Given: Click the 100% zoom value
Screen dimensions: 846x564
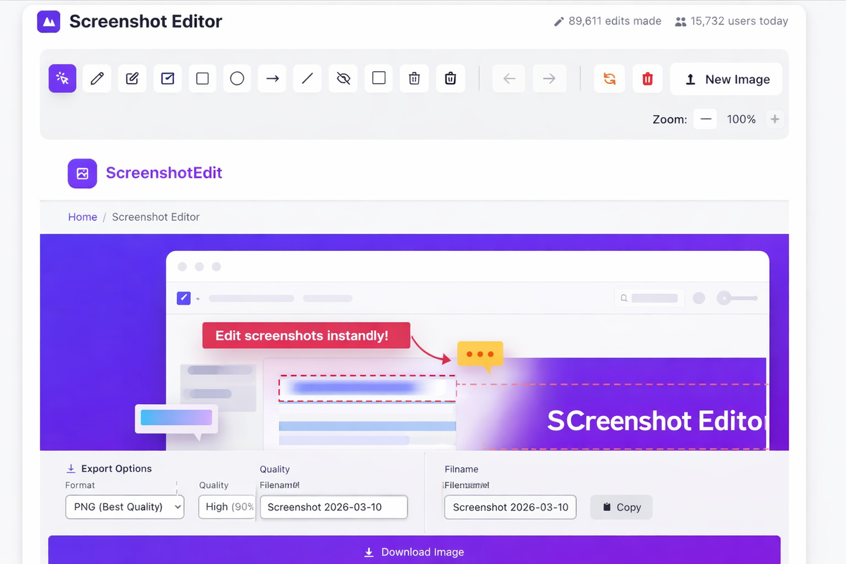Looking at the screenshot, I should pyautogui.click(x=742, y=119).
